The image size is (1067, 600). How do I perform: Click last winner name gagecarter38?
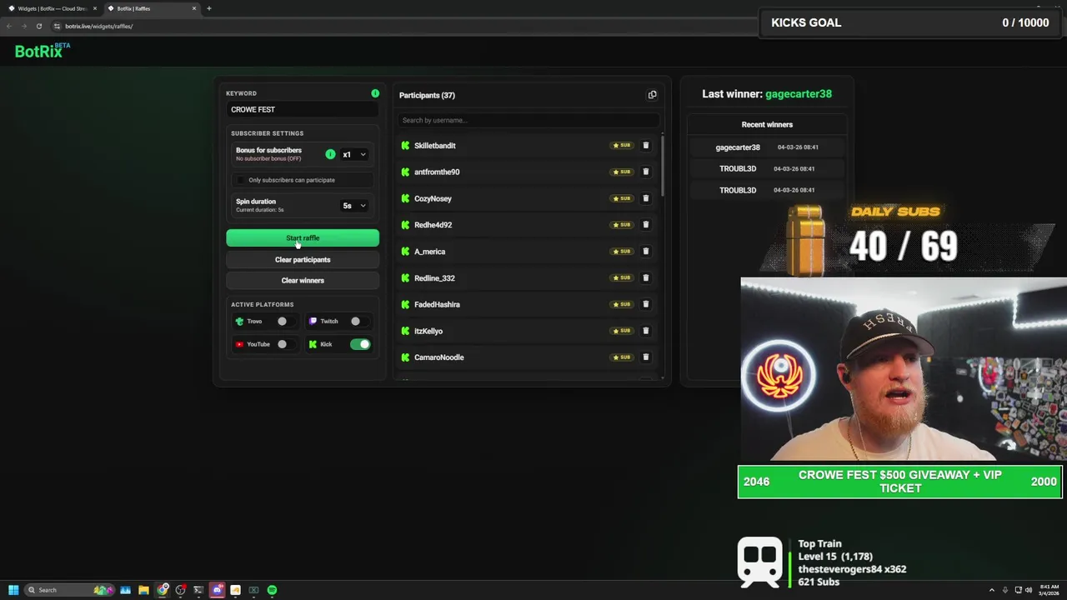[x=799, y=94]
